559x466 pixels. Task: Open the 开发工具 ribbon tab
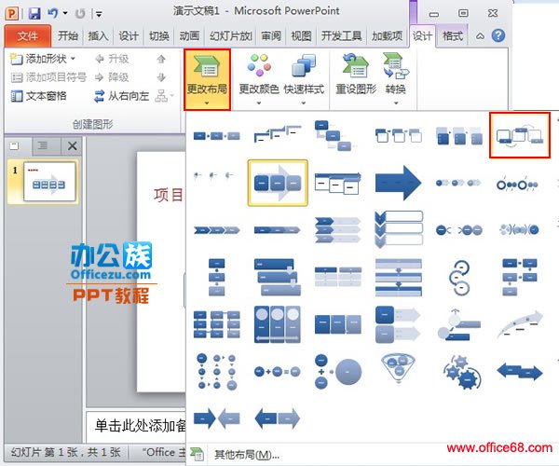tap(342, 36)
